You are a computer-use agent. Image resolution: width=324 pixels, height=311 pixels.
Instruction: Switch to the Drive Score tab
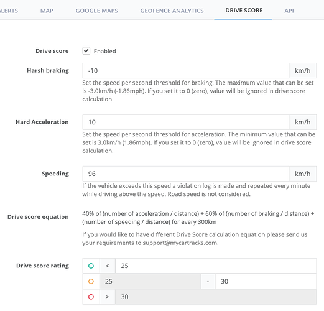[244, 11]
